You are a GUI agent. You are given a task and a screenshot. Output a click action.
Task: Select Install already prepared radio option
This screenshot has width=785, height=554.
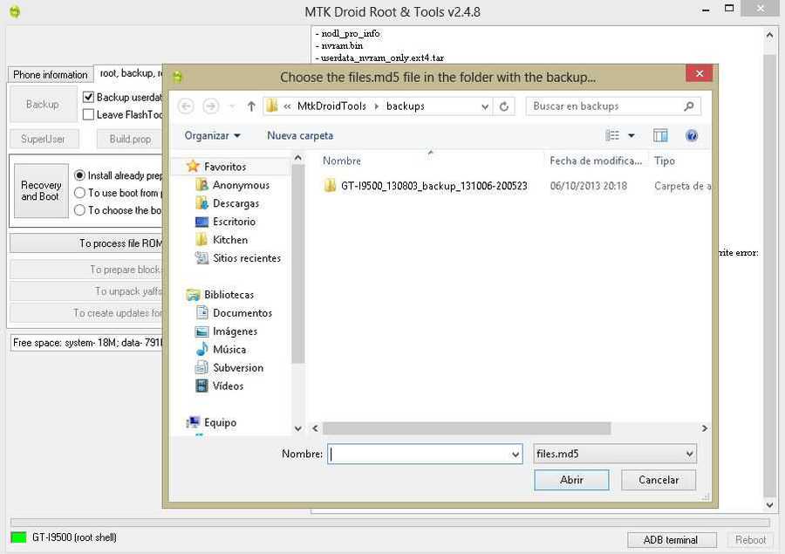coord(79,175)
